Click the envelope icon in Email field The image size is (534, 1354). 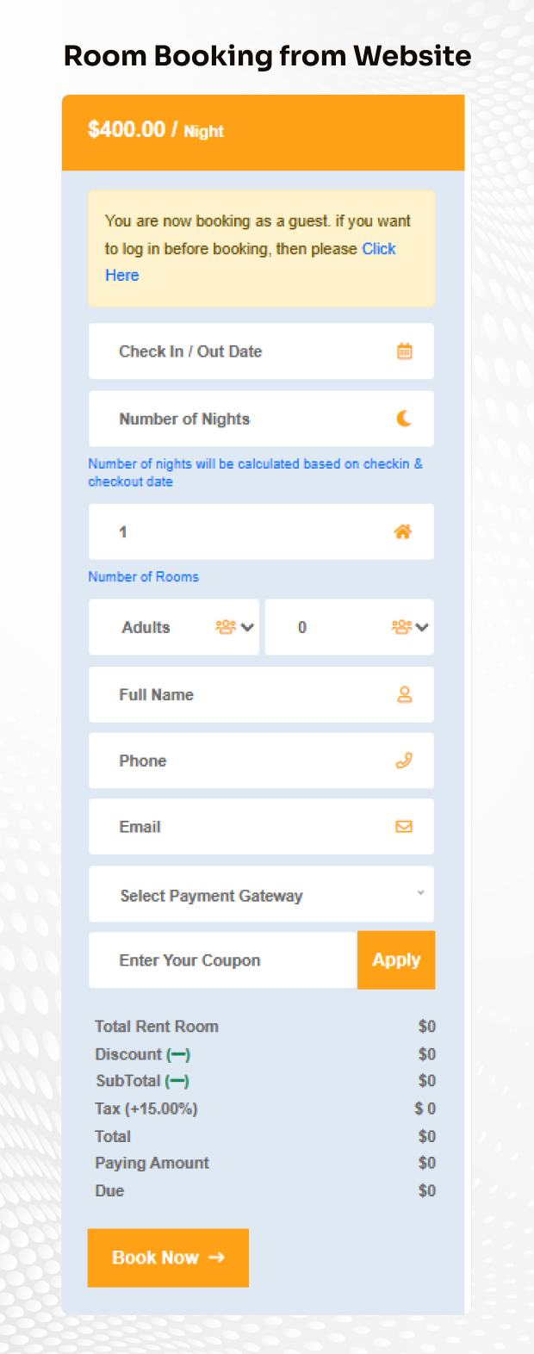tap(403, 827)
